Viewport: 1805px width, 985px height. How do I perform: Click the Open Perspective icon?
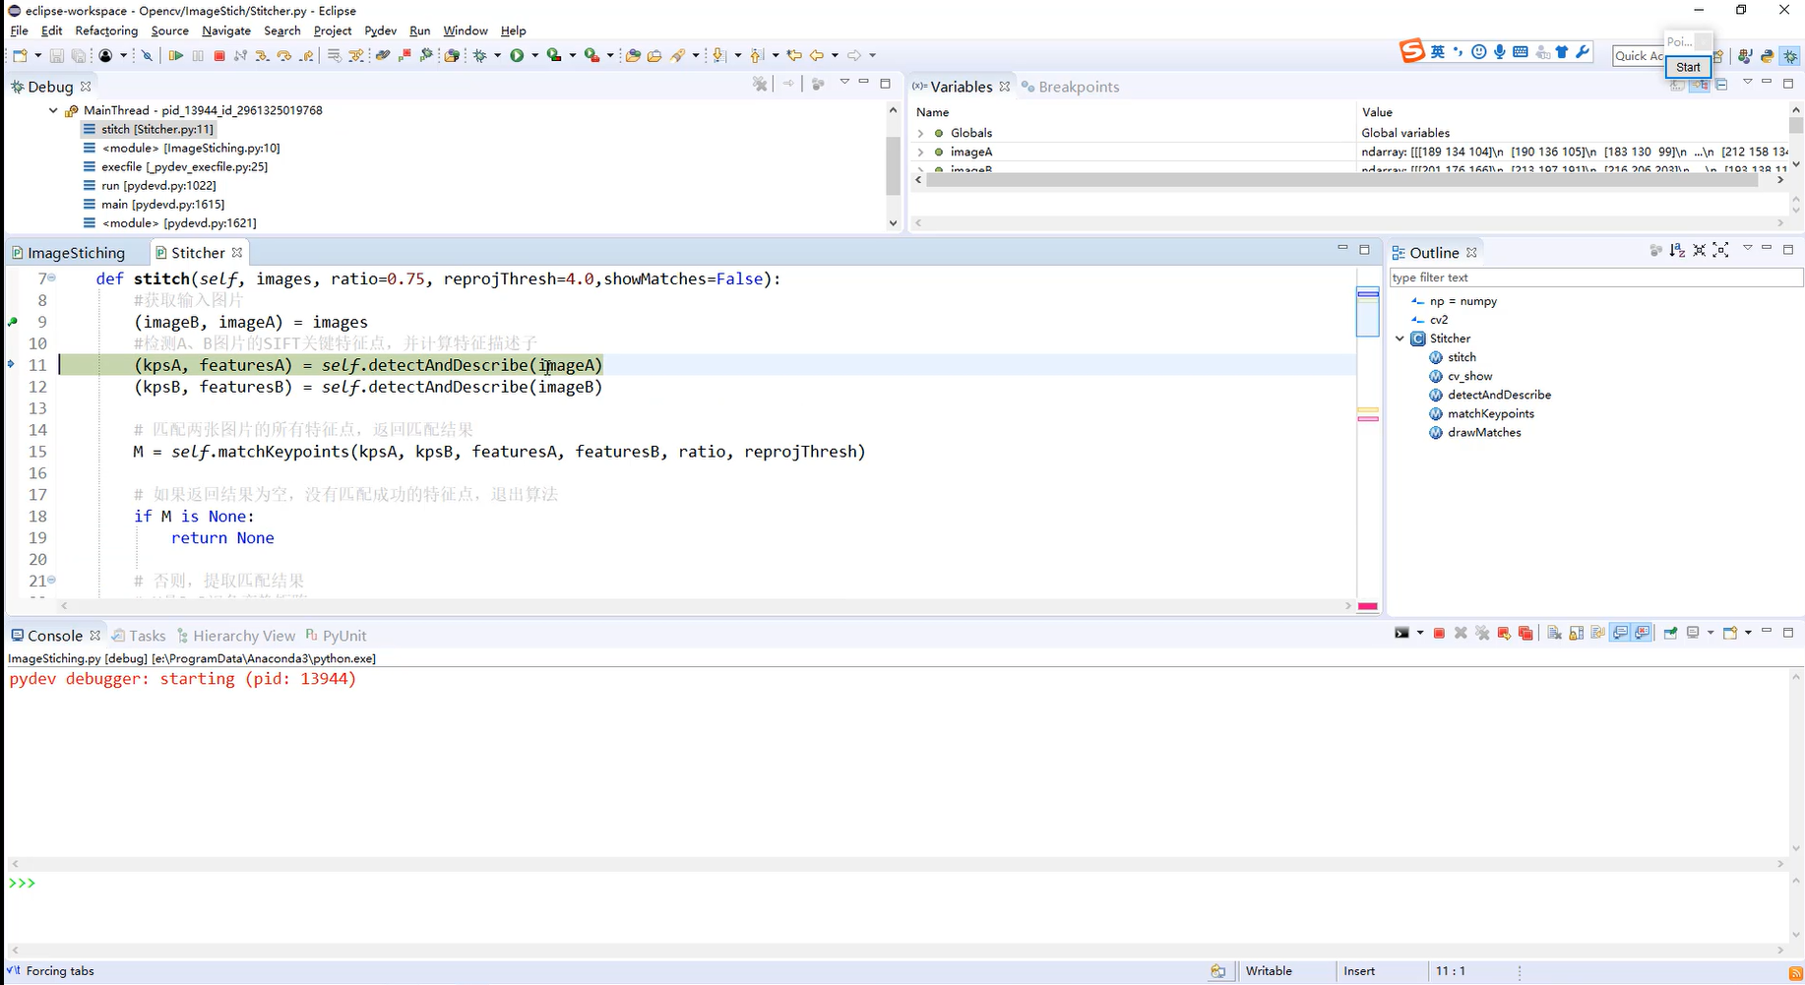1718,56
